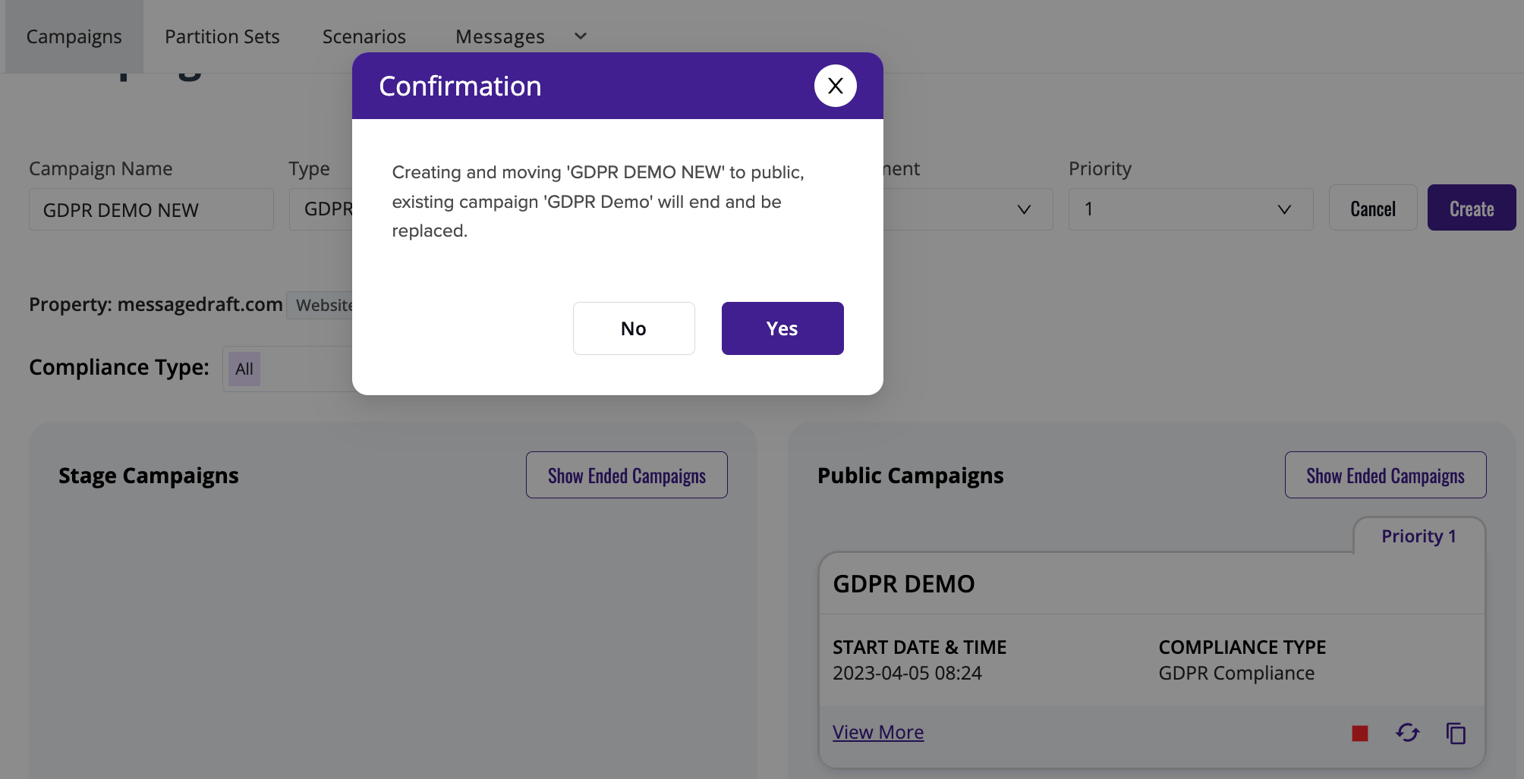The height and width of the screenshot is (779, 1524).
Task: Go to the Scenarios tab
Action: pos(364,36)
